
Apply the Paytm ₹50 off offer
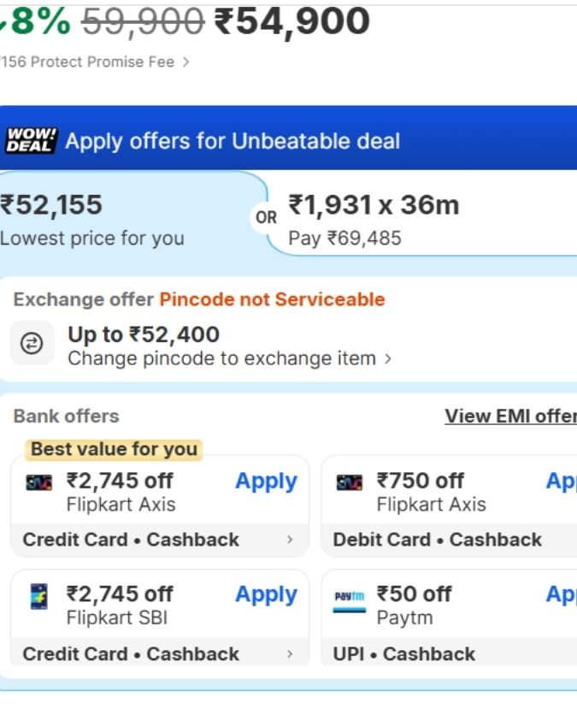[561, 594]
